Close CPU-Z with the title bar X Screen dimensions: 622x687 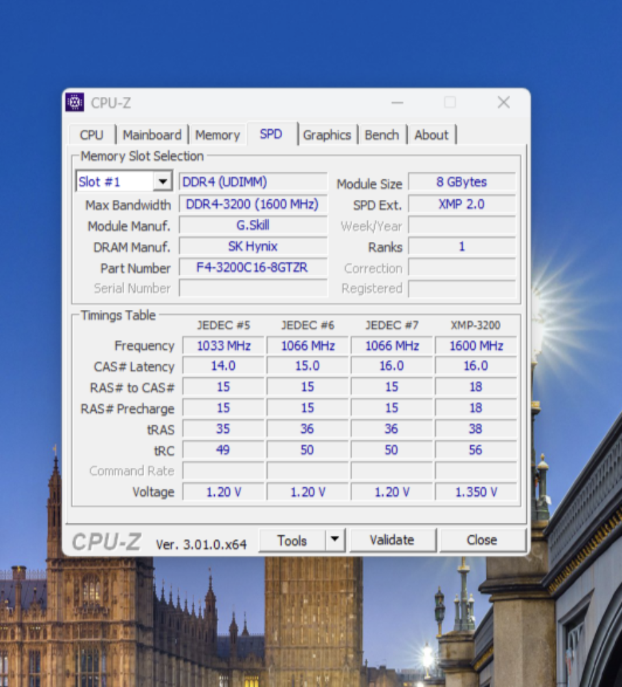504,102
